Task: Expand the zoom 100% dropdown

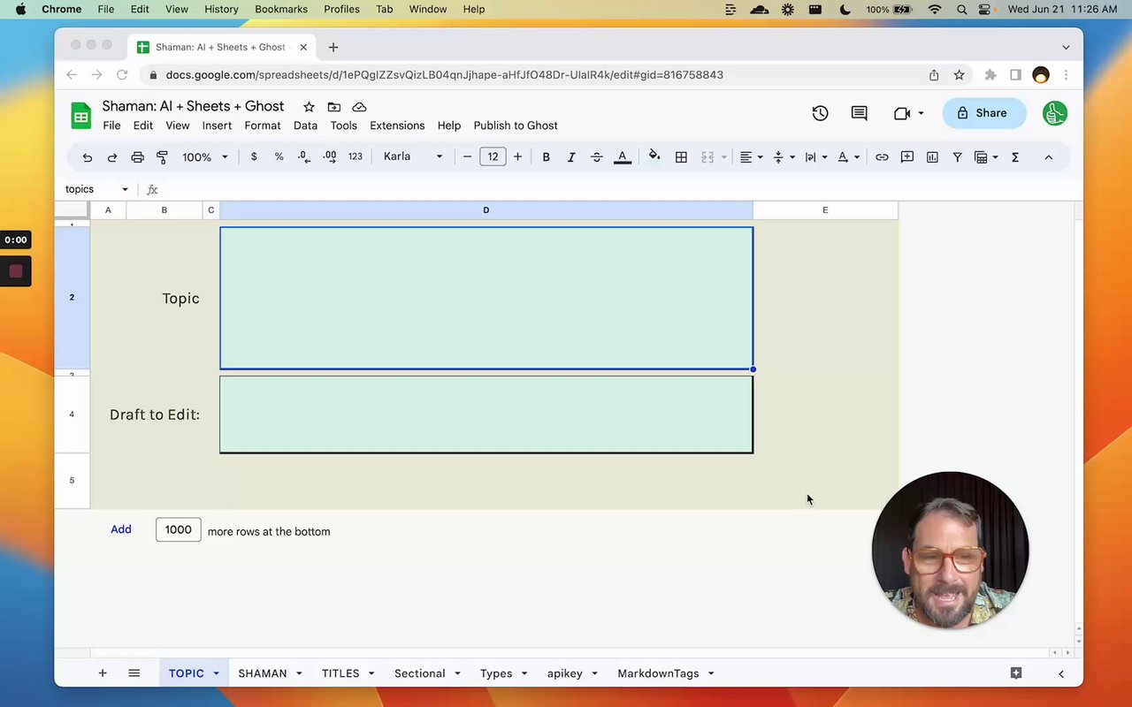Action: click(x=205, y=157)
